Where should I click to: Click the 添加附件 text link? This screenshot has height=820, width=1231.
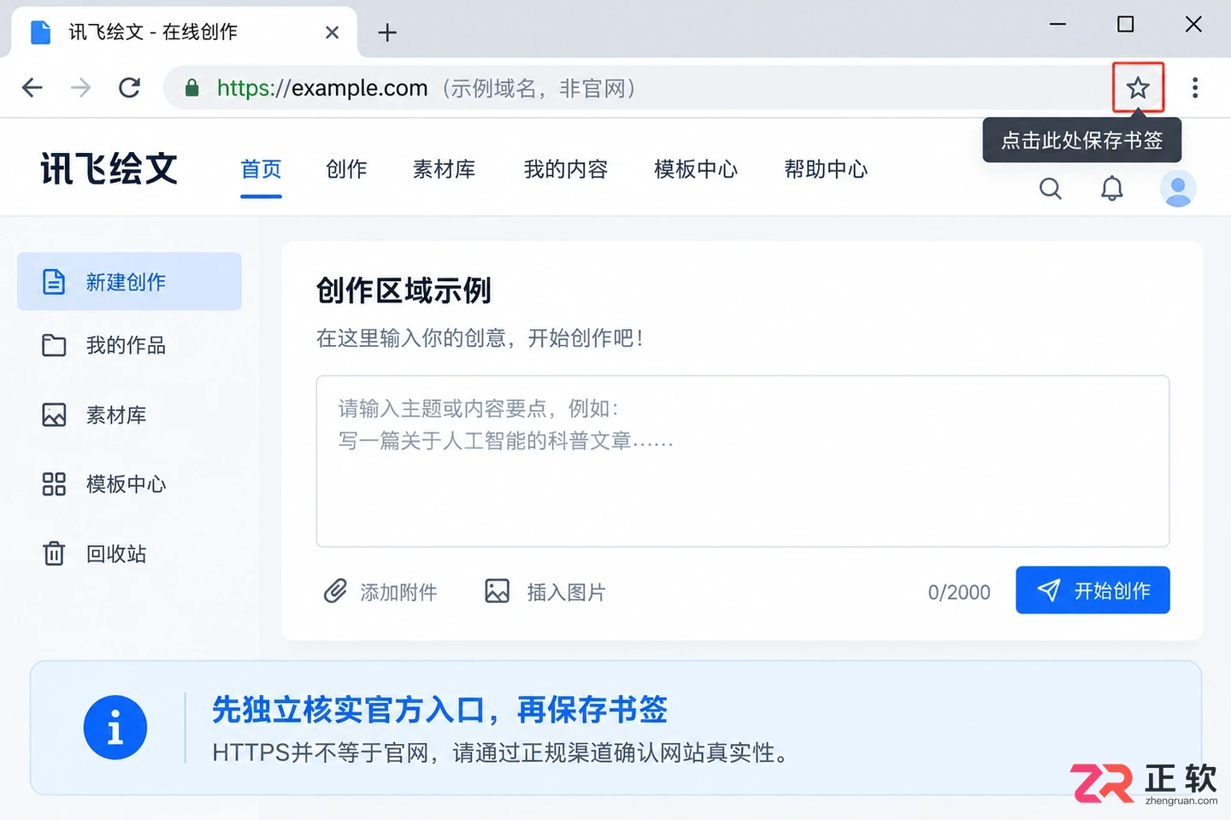pos(398,592)
